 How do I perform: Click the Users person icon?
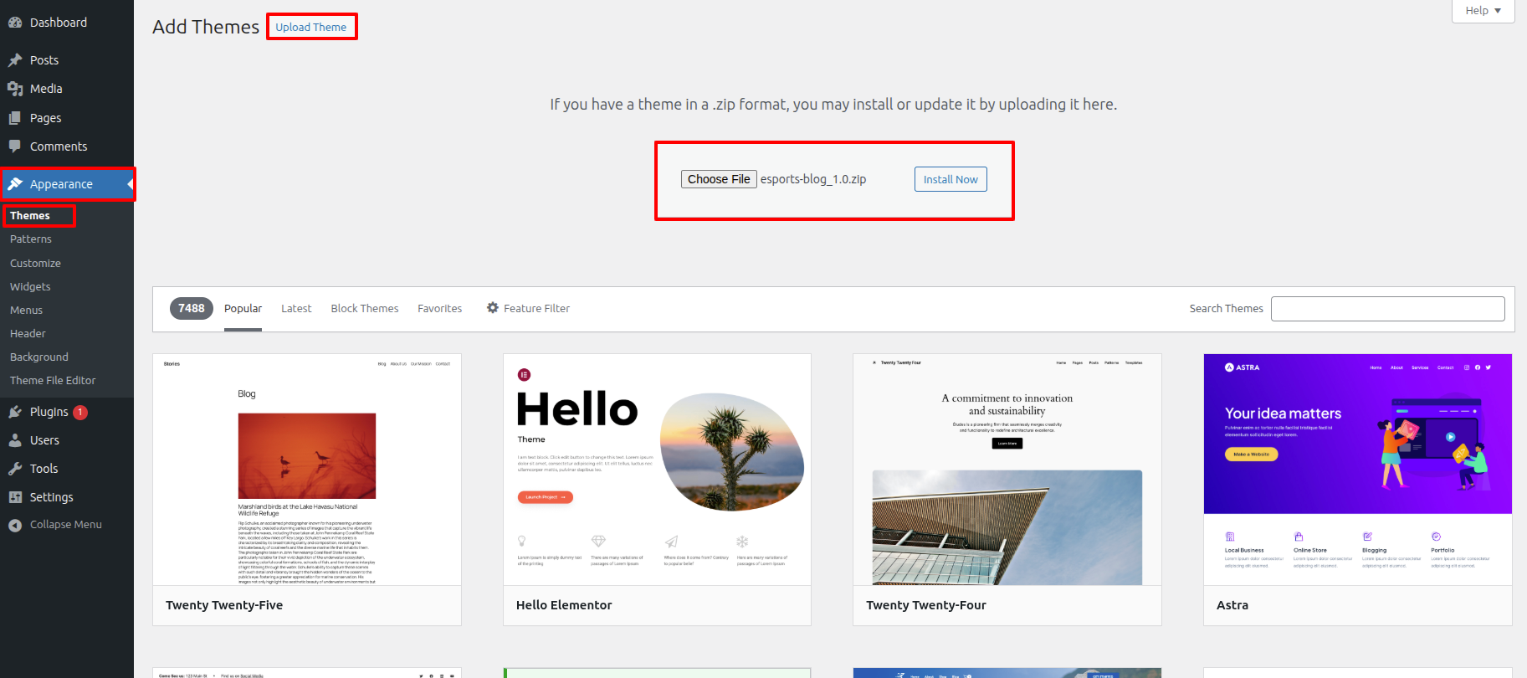(15, 440)
